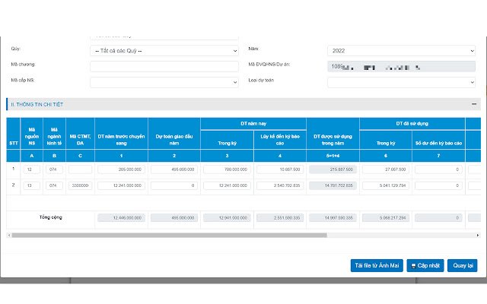487x304 pixels.
Task: Click the Mã ĐVQHNS/Dự án field
Action: [x=401, y=66]
